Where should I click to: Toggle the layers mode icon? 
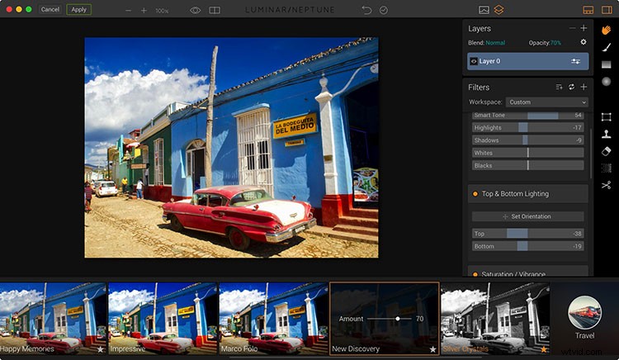pyautogui.click(x=499, y=10)
